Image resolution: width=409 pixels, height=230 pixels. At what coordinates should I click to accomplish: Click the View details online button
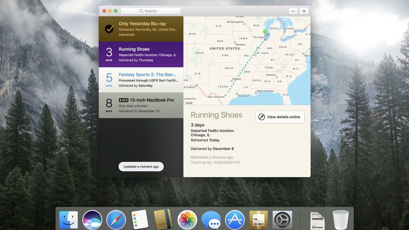[x=280, y=117]
